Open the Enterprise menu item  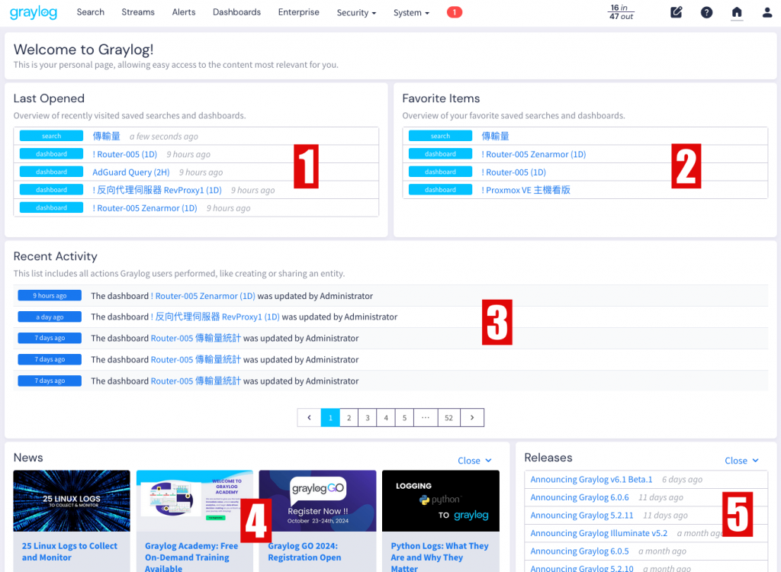[x=298, y=12]
